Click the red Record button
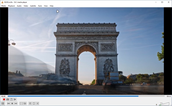Image resolution: width=172 pixels, height=106 pixels. (x=4, y=99)
